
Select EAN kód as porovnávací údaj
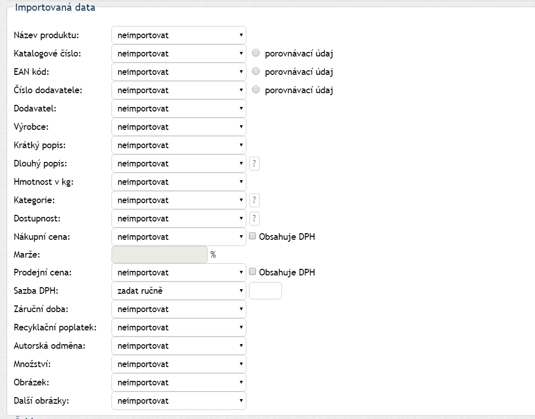click(256, 72)
